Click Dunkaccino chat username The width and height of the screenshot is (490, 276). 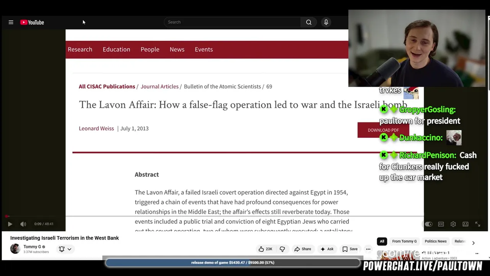click(x=421, y=138)
